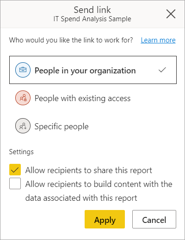Image resolution: width=185 pixels, height=240 pixels.
Task: Uncheck the share this report checkbox
Action: 15,170
